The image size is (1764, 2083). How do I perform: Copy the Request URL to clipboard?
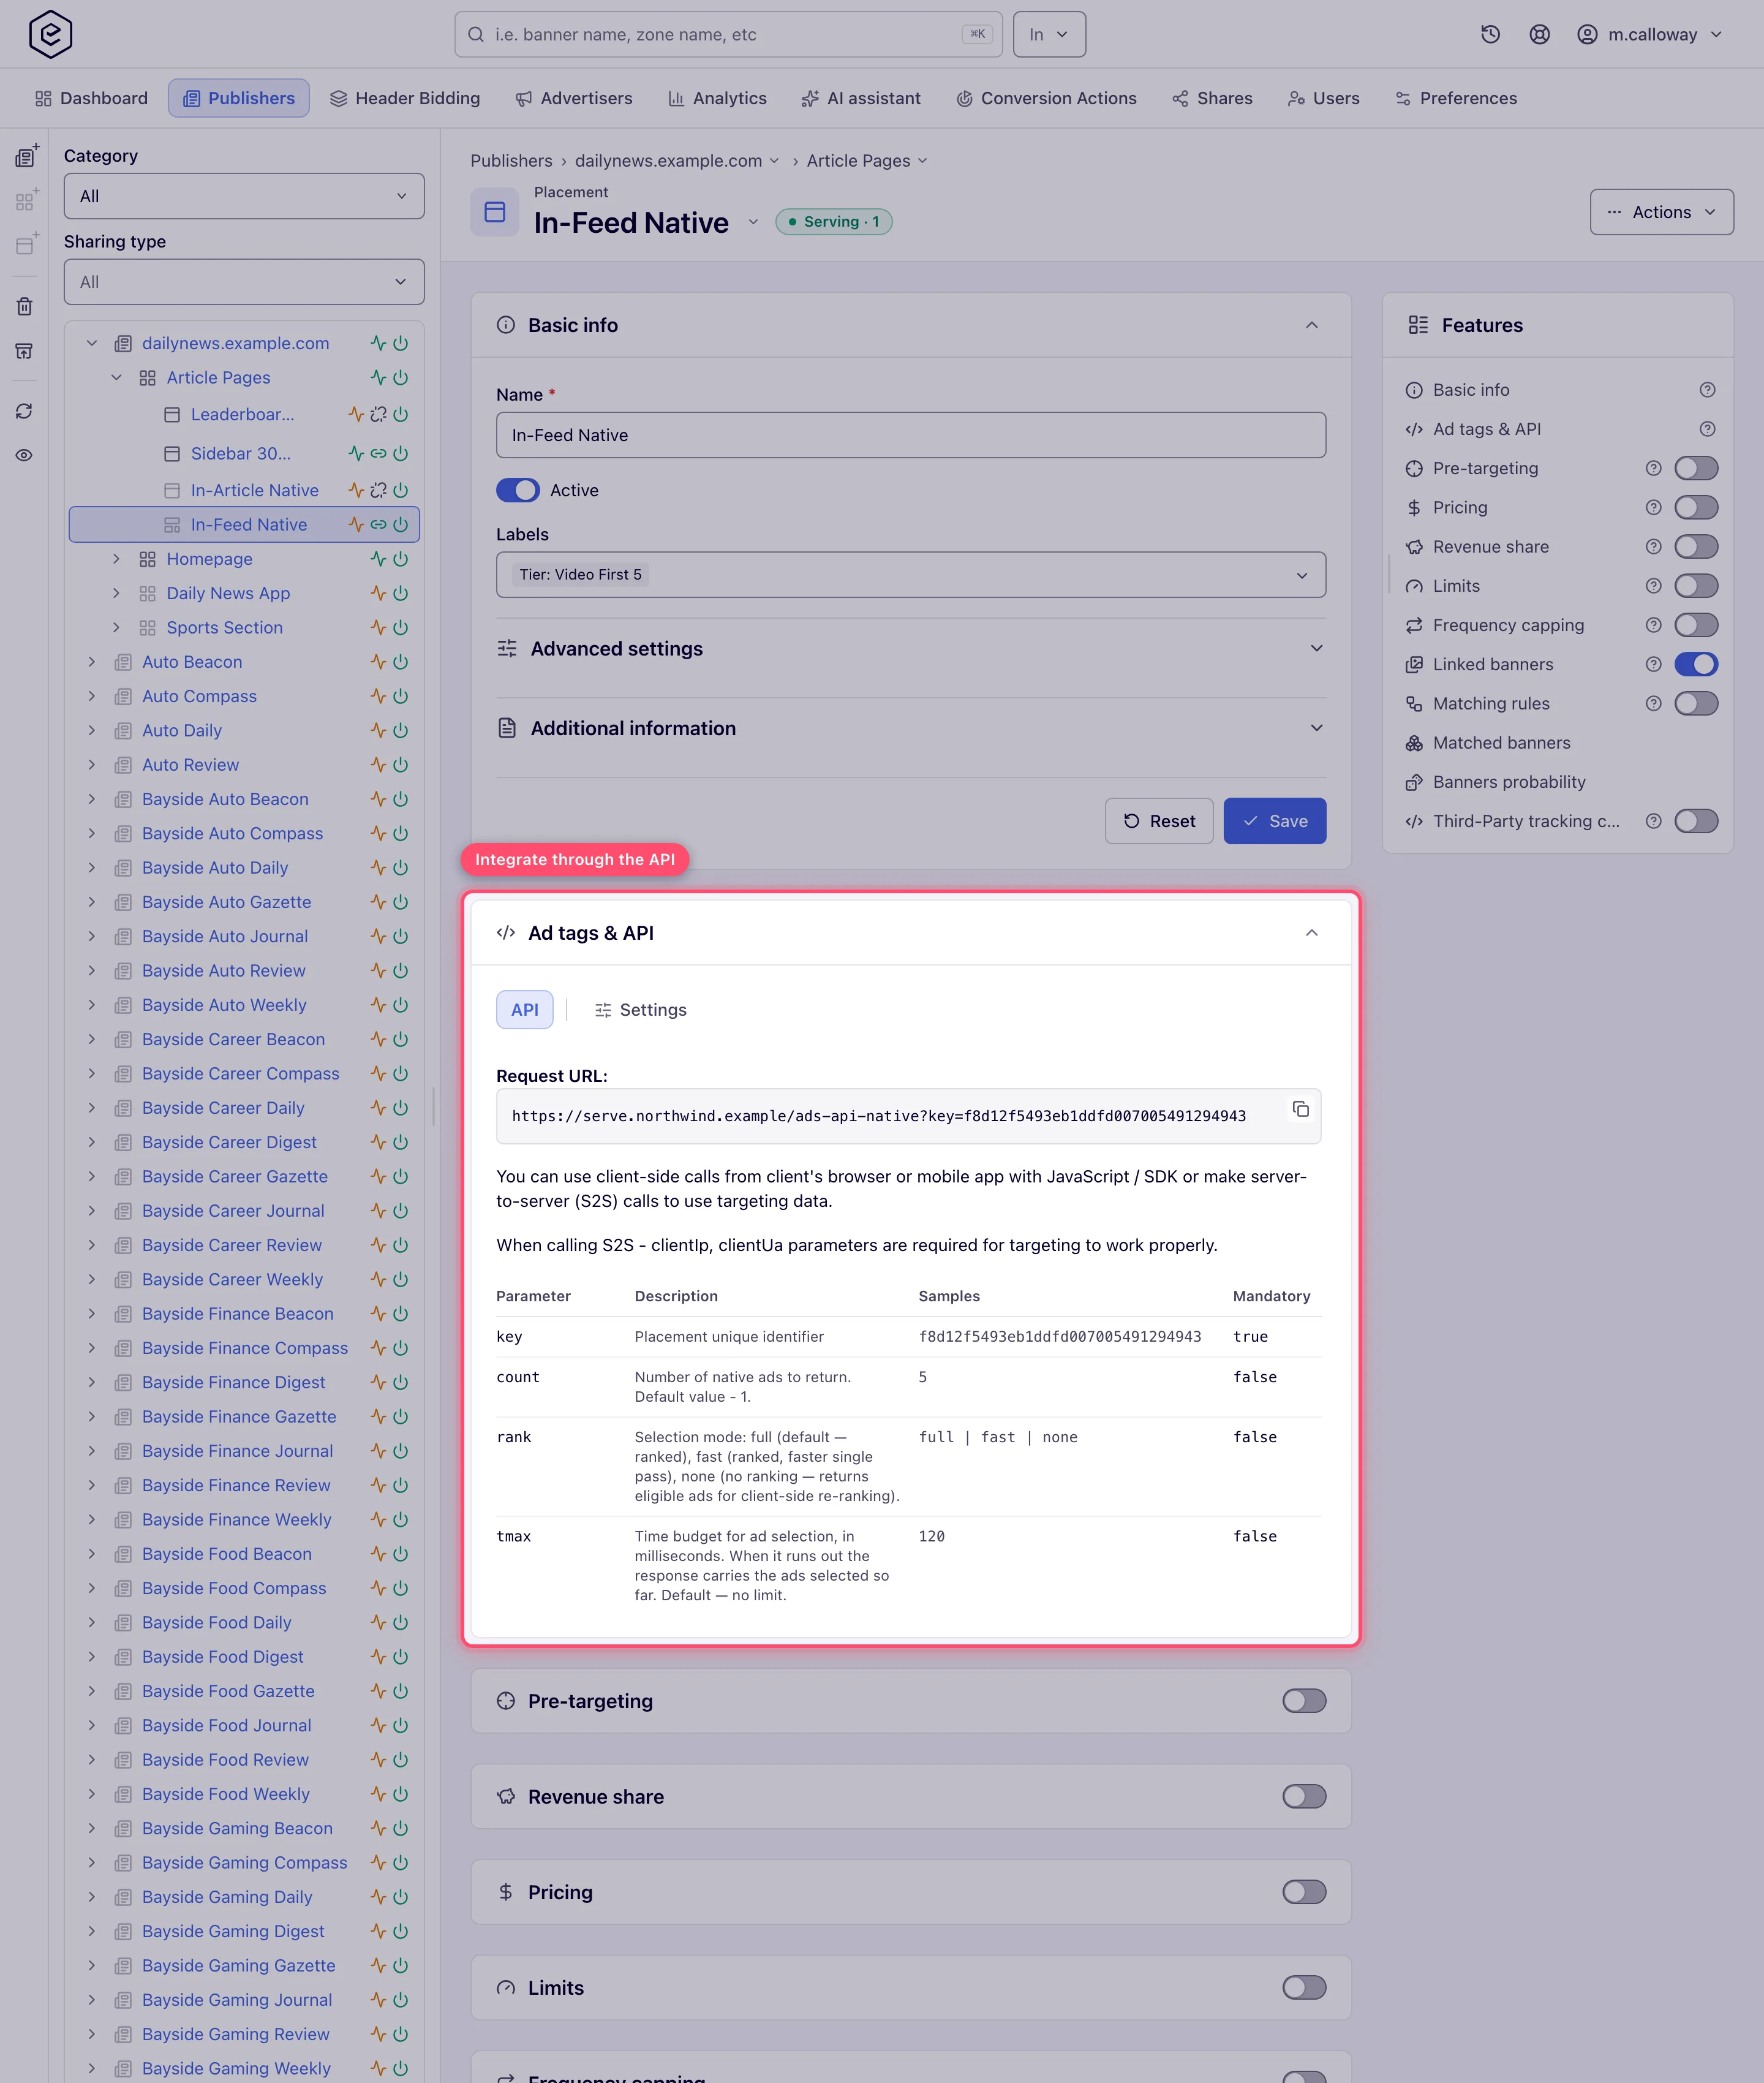(x=1300, y=1109)
